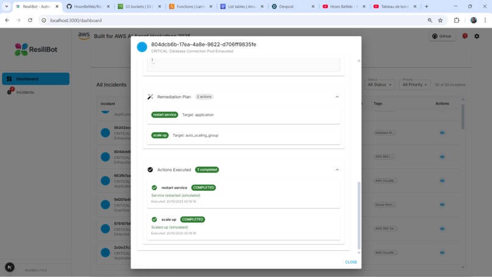Click the dialog scrollbar thumb

(359, 215)
